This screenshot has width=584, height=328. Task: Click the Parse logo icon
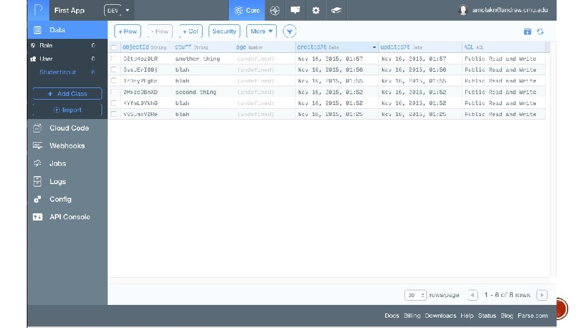click(x=38, y=10)
